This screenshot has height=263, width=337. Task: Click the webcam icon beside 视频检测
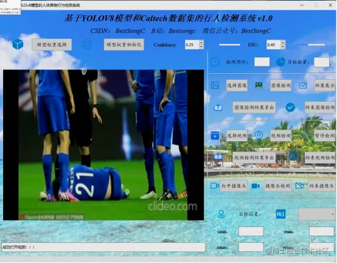pyautogui.click(x=259, y=136)
